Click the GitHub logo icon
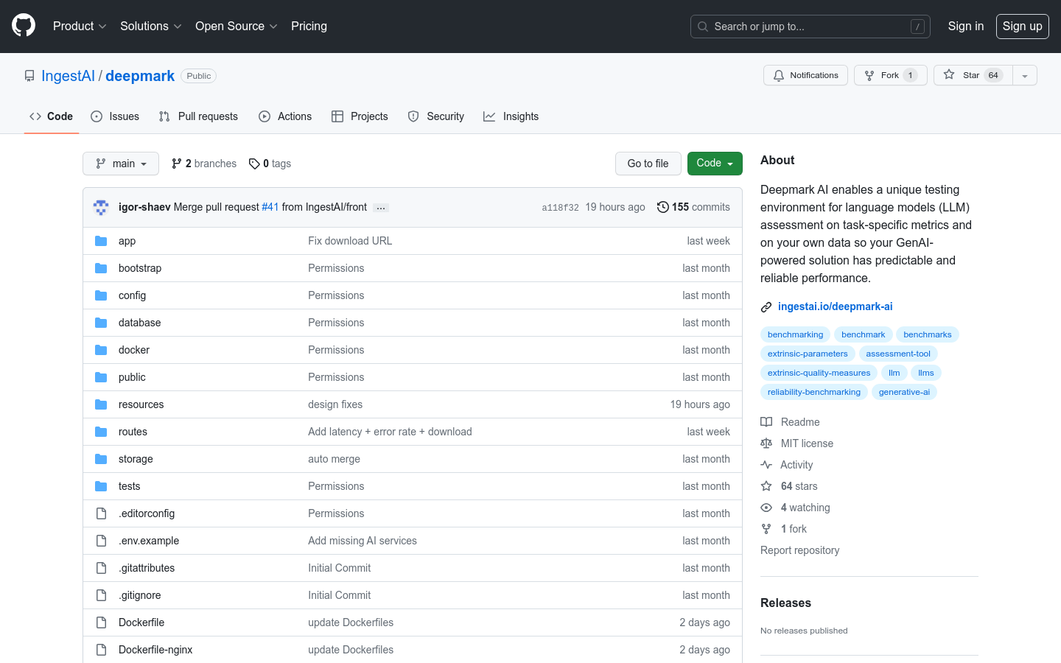Viewport: 1061px width, 663px height. (24, 26)
